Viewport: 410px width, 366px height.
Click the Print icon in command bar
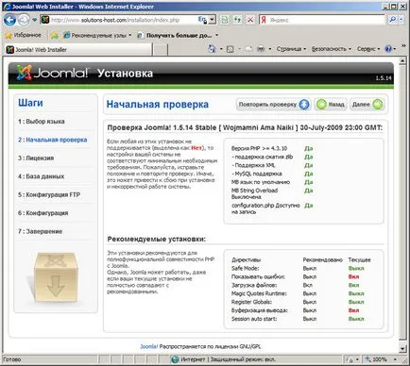261,49
